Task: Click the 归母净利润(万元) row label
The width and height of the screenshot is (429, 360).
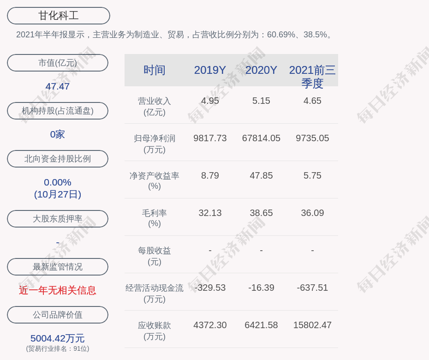Action: [155, 144]
